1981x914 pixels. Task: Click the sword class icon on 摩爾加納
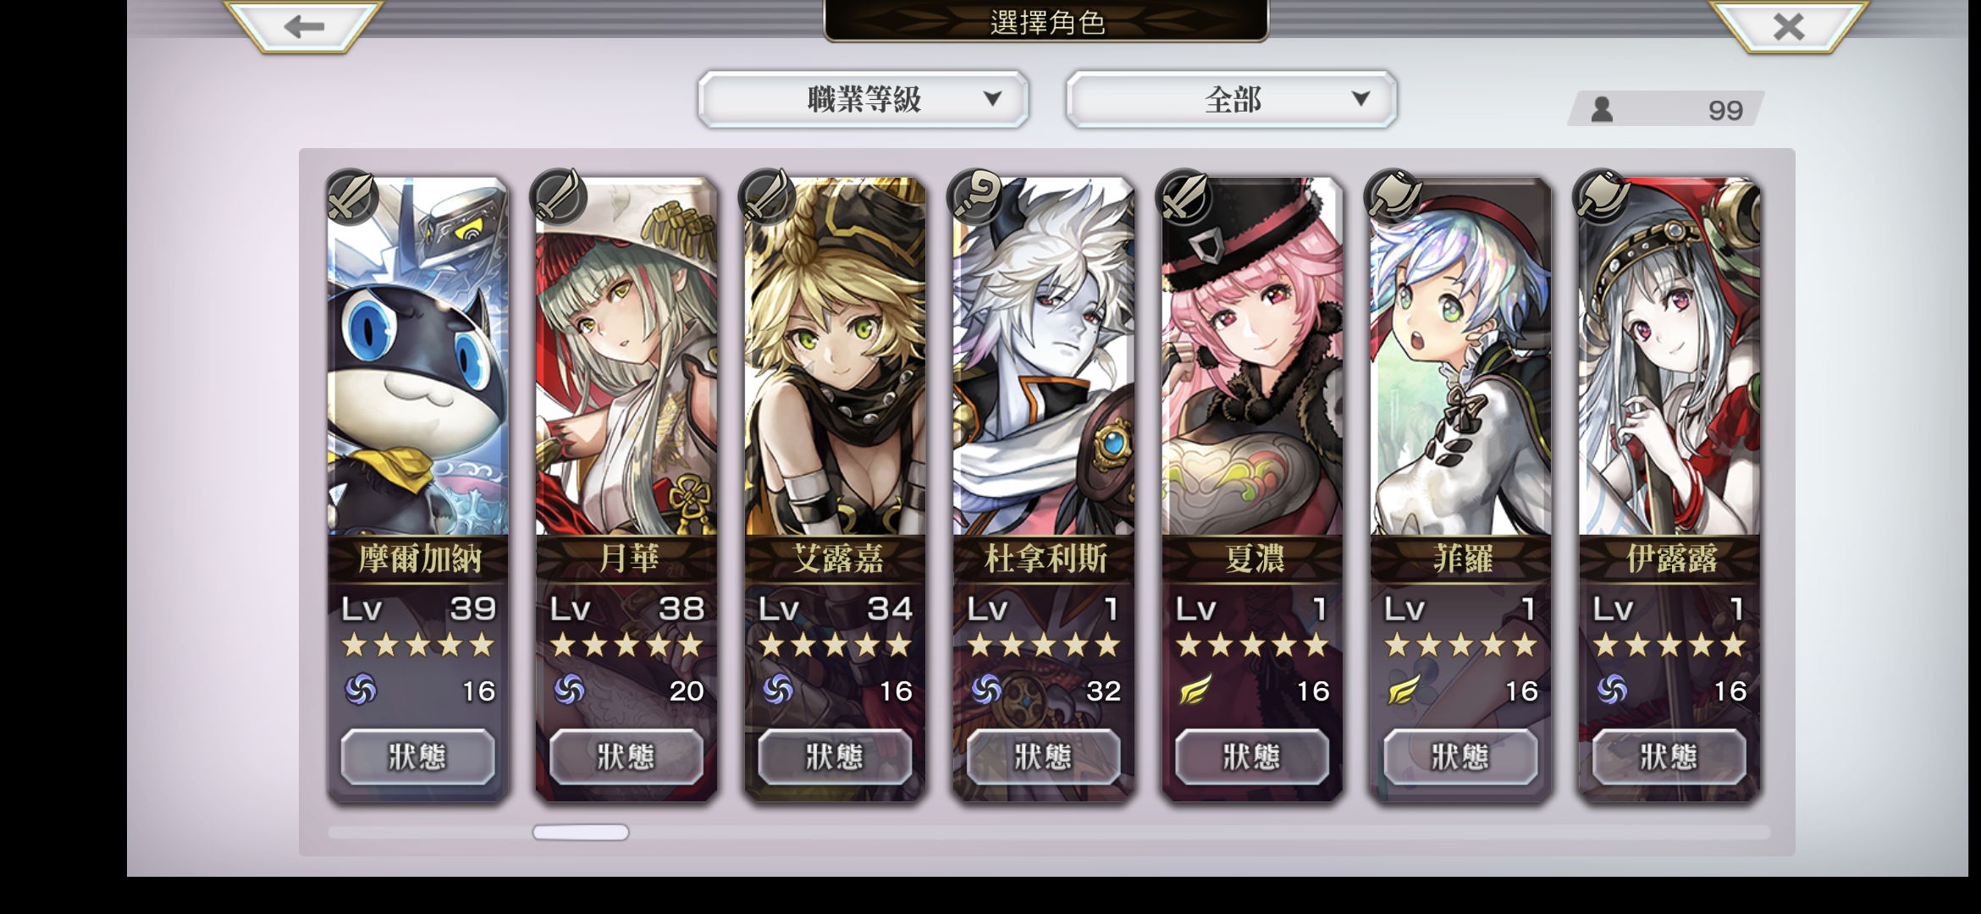(x=352, y=196)
